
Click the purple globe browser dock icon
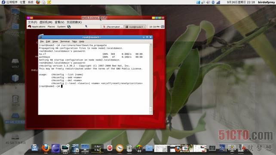click(x=55, y=148)
